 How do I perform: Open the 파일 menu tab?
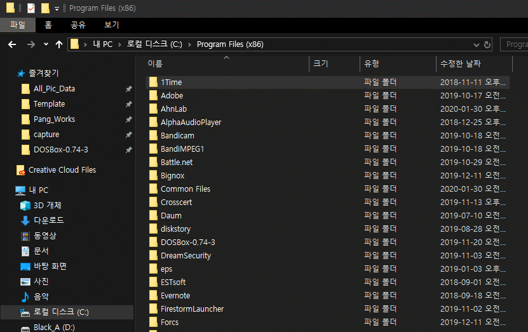pos(18,25)
